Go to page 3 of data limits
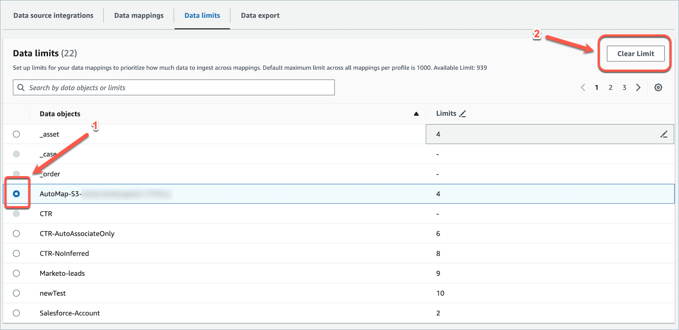Image resolution: width=679 pixels, height=330 pixels. (624, 87)
